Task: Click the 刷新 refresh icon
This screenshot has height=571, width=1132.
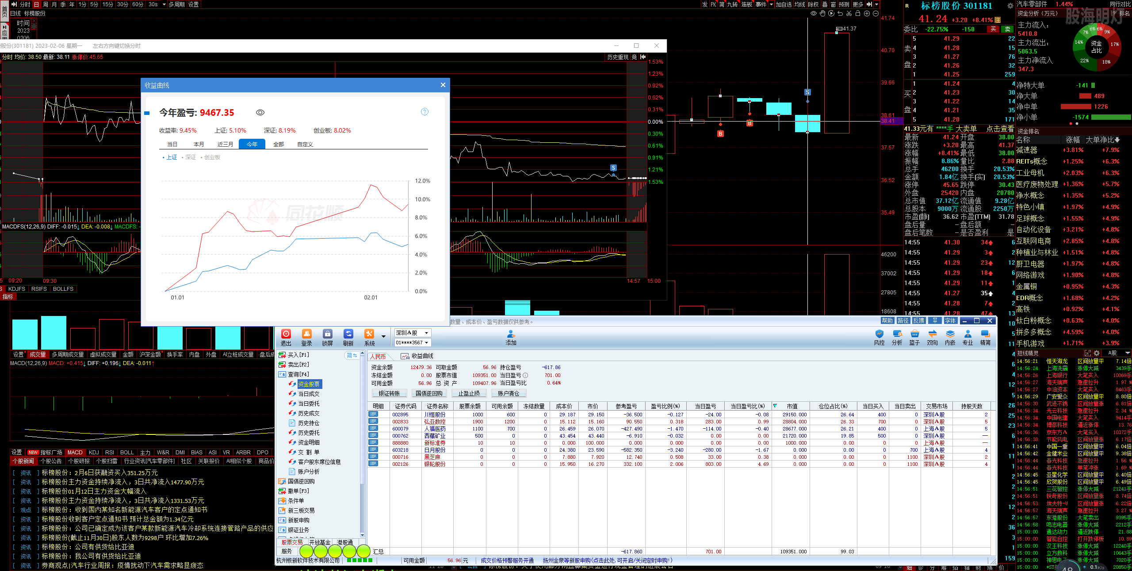Action: [348, 338]
